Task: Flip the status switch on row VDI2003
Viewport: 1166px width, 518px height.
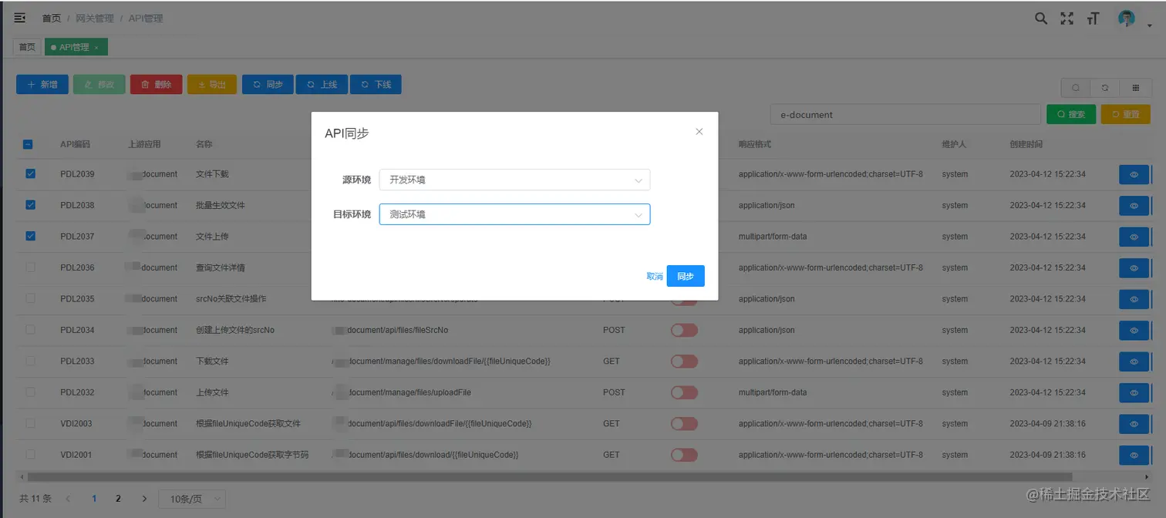Action: click(684, 424)
